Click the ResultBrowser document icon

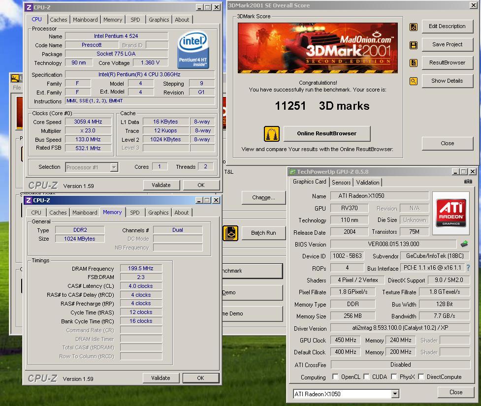(414, 63)
